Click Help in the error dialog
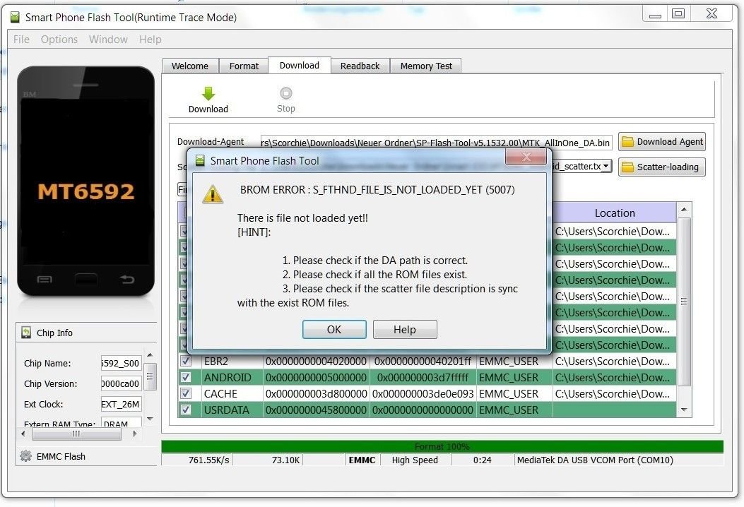Screen dimensions: 744x507 pyautogui.click(x=405, y=330)
